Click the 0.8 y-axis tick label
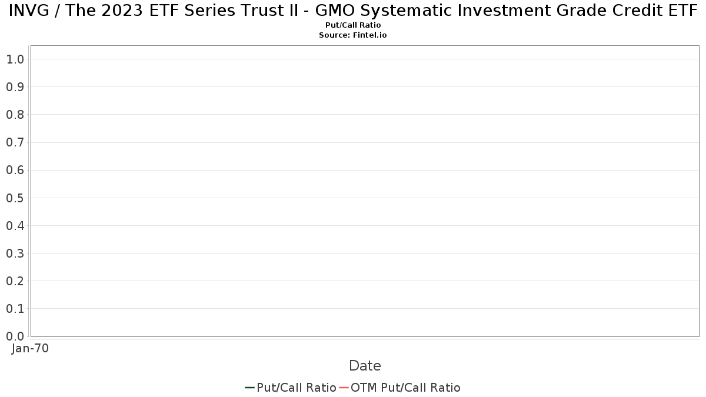This screenshot has width=706, height=397. [x=15, y=115]
